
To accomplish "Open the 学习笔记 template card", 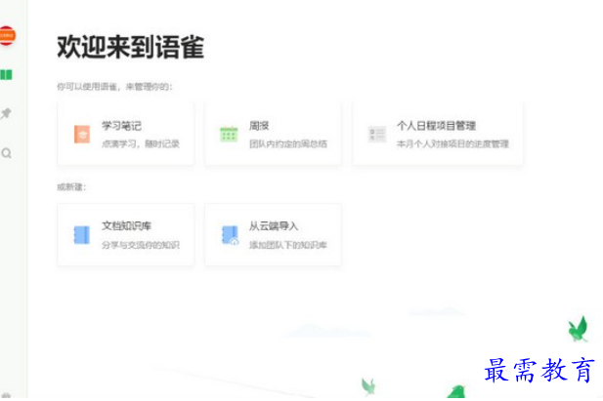I will (x=126, y=134).
